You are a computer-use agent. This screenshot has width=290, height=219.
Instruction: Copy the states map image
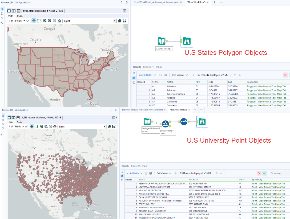pos(120,21)
